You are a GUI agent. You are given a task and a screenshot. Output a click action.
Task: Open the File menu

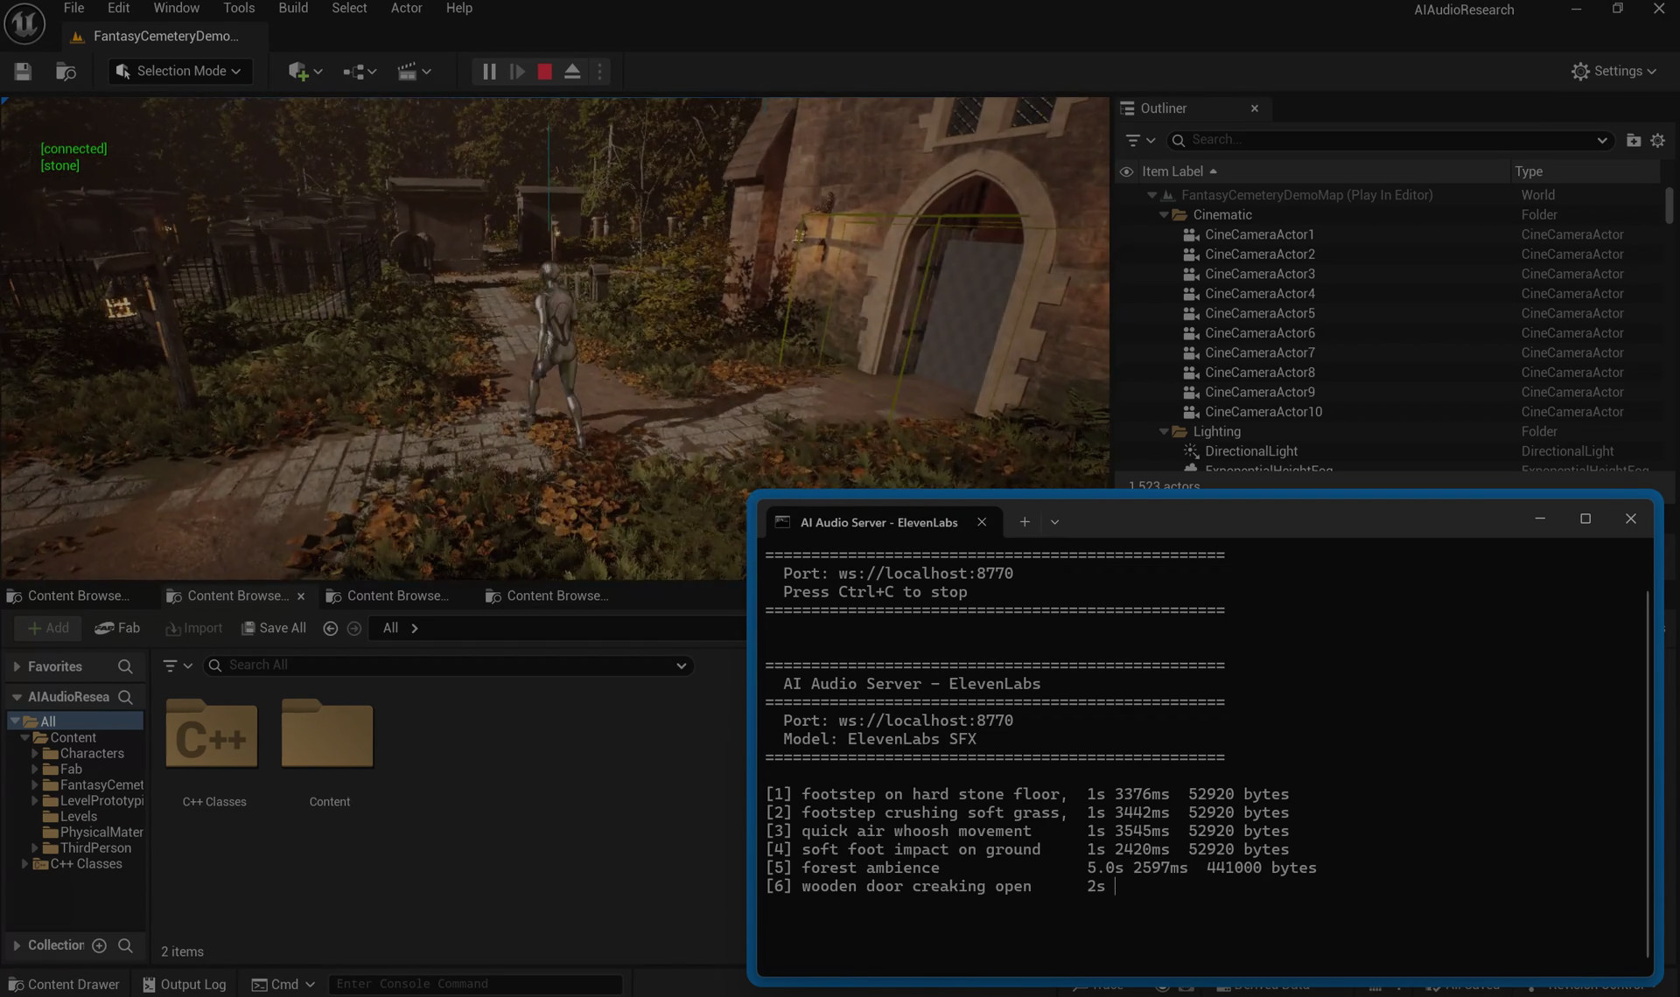pos(74,8)
